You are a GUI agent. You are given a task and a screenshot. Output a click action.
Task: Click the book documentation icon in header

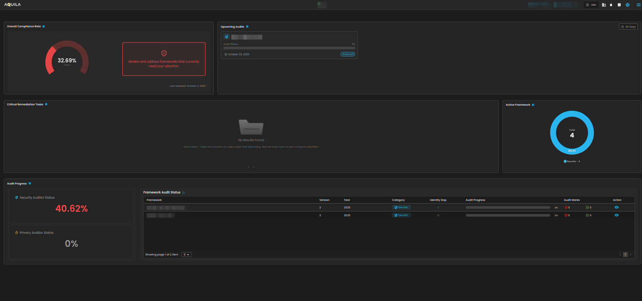[619, 5]
